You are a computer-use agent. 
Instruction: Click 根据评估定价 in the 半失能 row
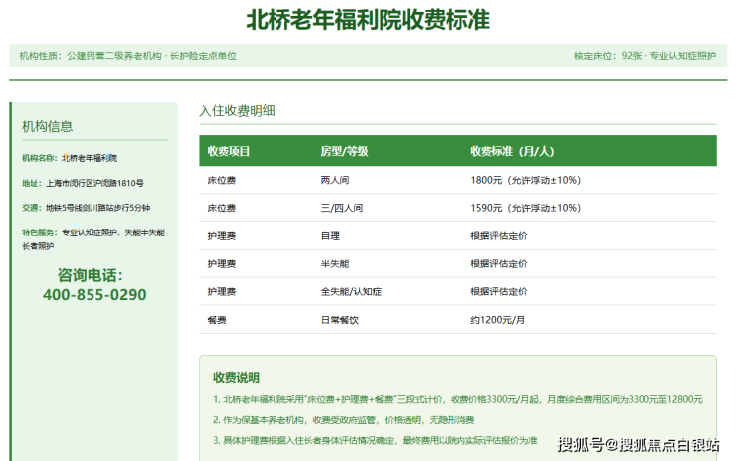coord(499,264)
